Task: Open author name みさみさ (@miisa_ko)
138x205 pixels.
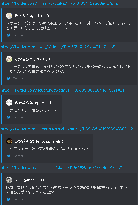Action: click(31, 16)
